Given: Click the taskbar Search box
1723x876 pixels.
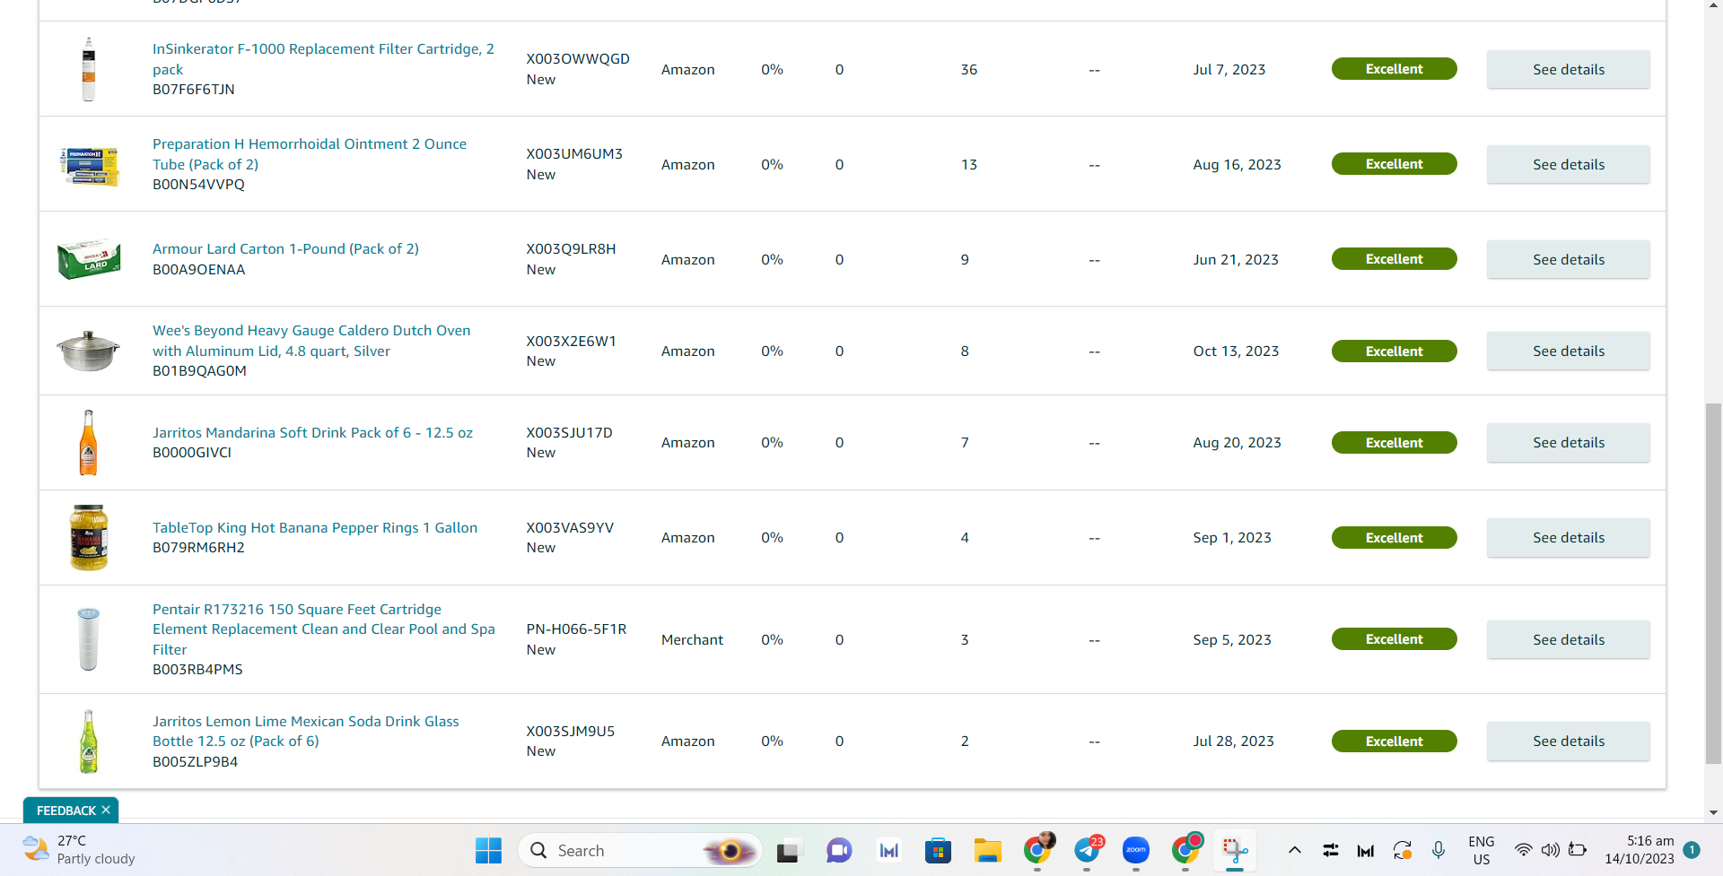Looking at the screenshot, I should point(641,850).
